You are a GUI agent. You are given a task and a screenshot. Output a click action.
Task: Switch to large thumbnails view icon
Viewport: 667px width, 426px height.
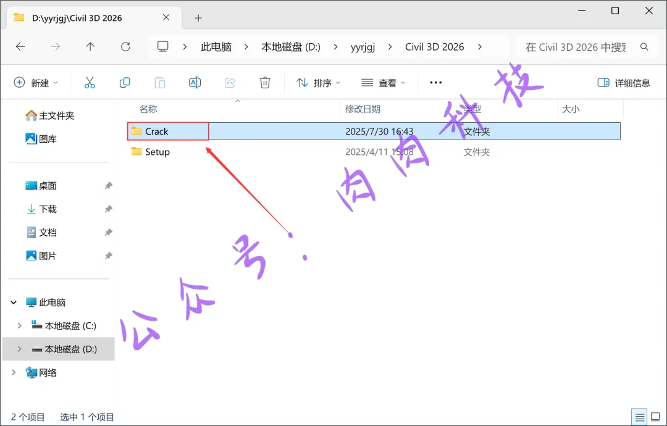[x=655, y=417]
